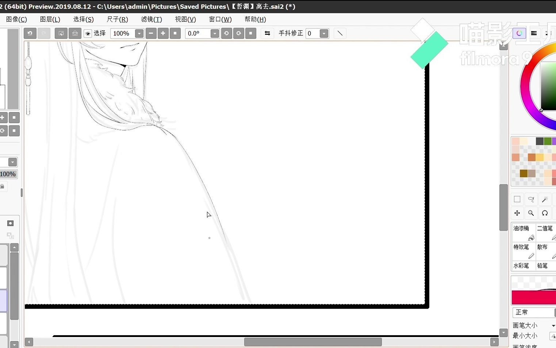The height and width of the screenshot is (348, 556).
Task: Click the layer list scroll up arrow
Action: pos(14,247)
